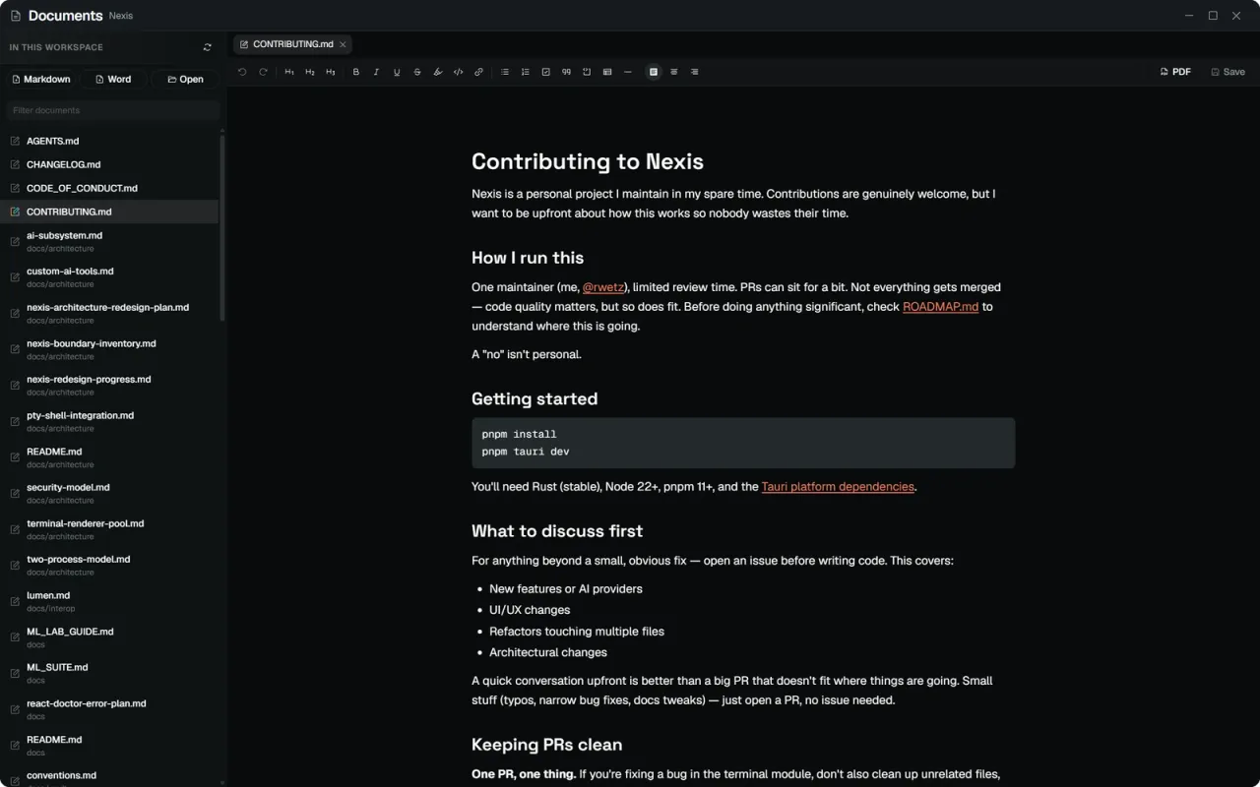The height and width of the screenshot is (787, 1260).
Task: Open security-model.md document
Action: click(109, 493)
